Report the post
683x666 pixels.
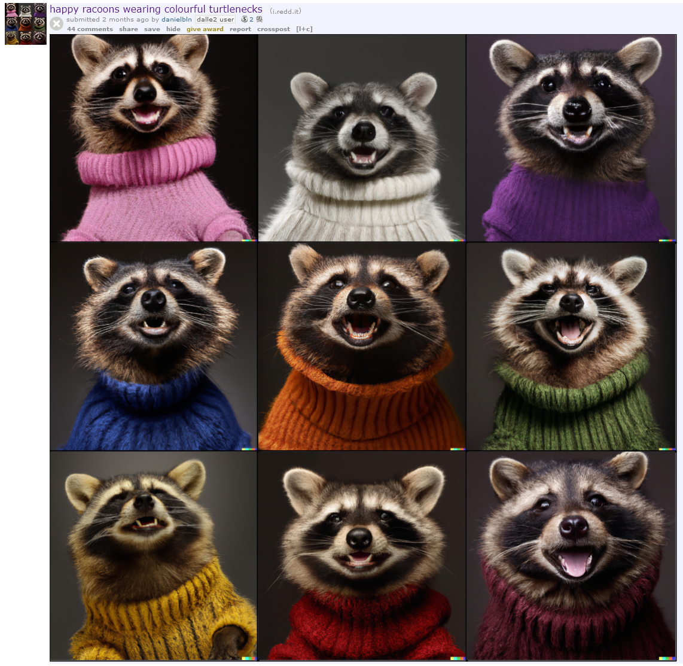tap(240, 29)
